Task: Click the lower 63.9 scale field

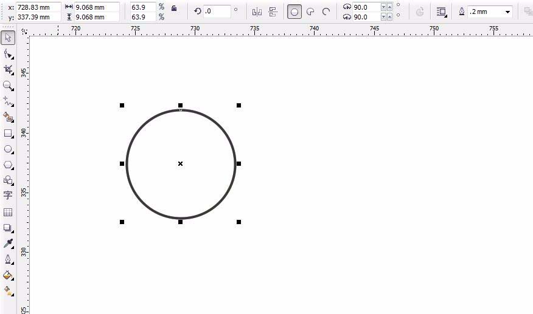Action: coord(143,16)
